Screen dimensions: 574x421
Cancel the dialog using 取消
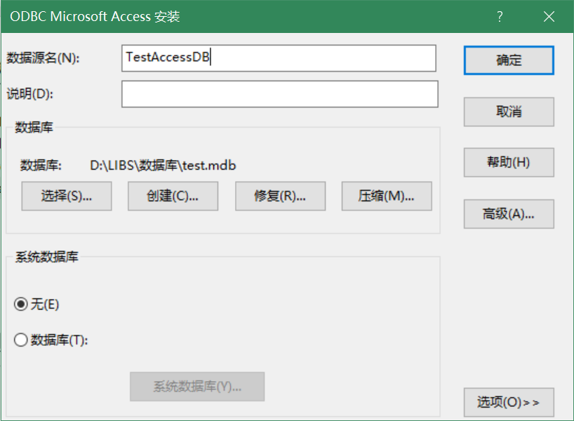coord(509,112)
